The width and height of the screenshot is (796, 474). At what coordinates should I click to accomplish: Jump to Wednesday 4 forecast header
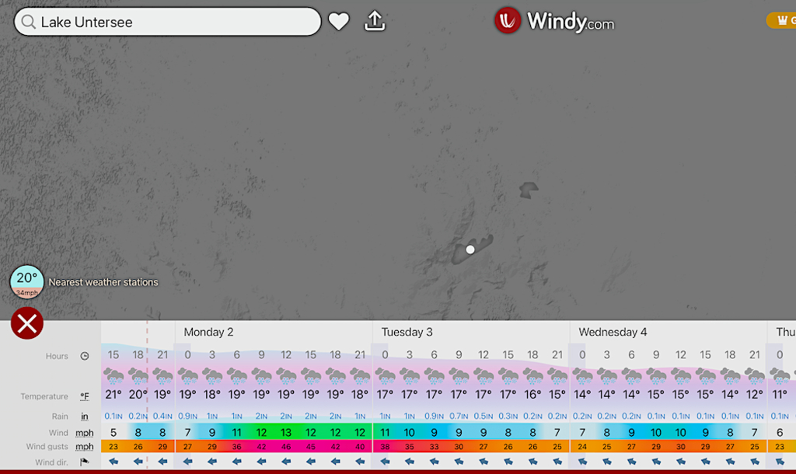613,332
